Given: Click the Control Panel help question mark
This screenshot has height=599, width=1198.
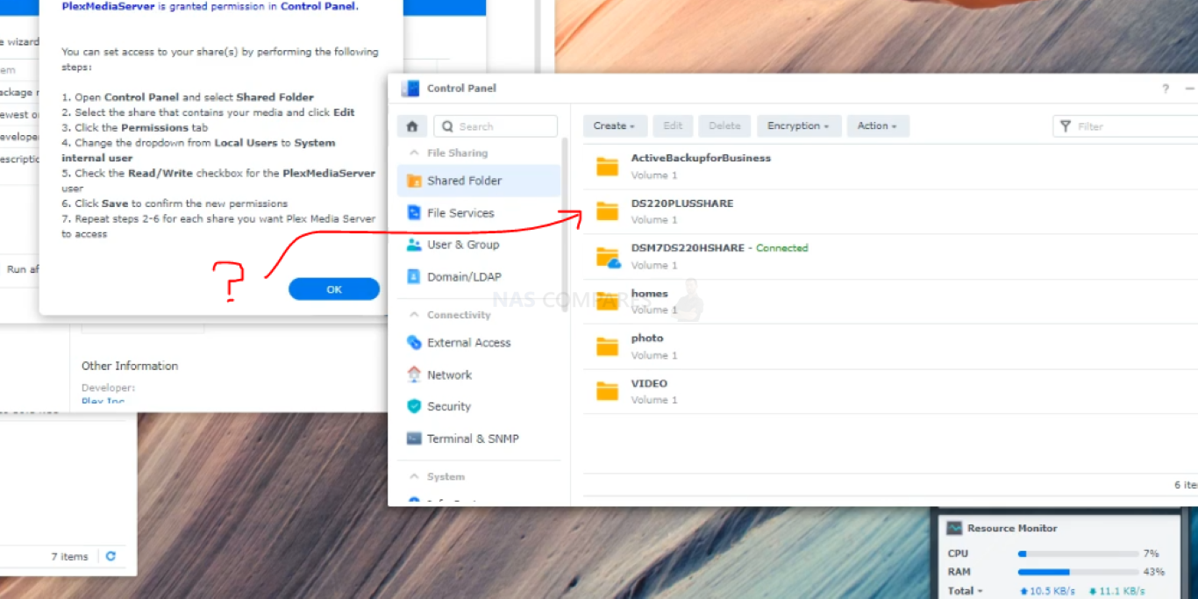Looking at the screenshot, I should pyautogui.click(x=1166, y=89).
